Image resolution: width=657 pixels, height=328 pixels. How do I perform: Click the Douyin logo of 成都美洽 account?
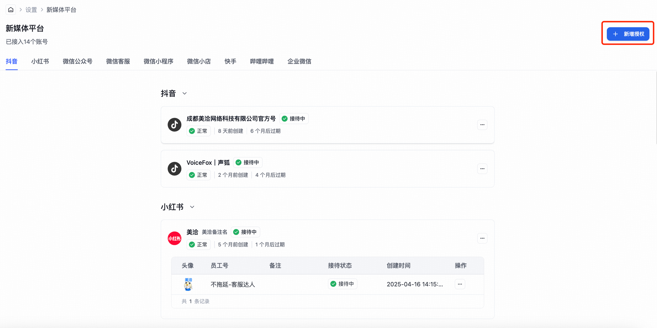pyautogui.click(x=174, y=125)
